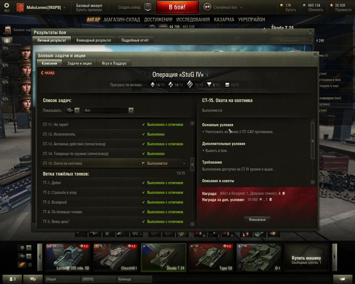The image size is (355, 284).
Task: Click the platoon badge icon beside Создать взвод
Action: pyautogui.click(x=148, y=7)
